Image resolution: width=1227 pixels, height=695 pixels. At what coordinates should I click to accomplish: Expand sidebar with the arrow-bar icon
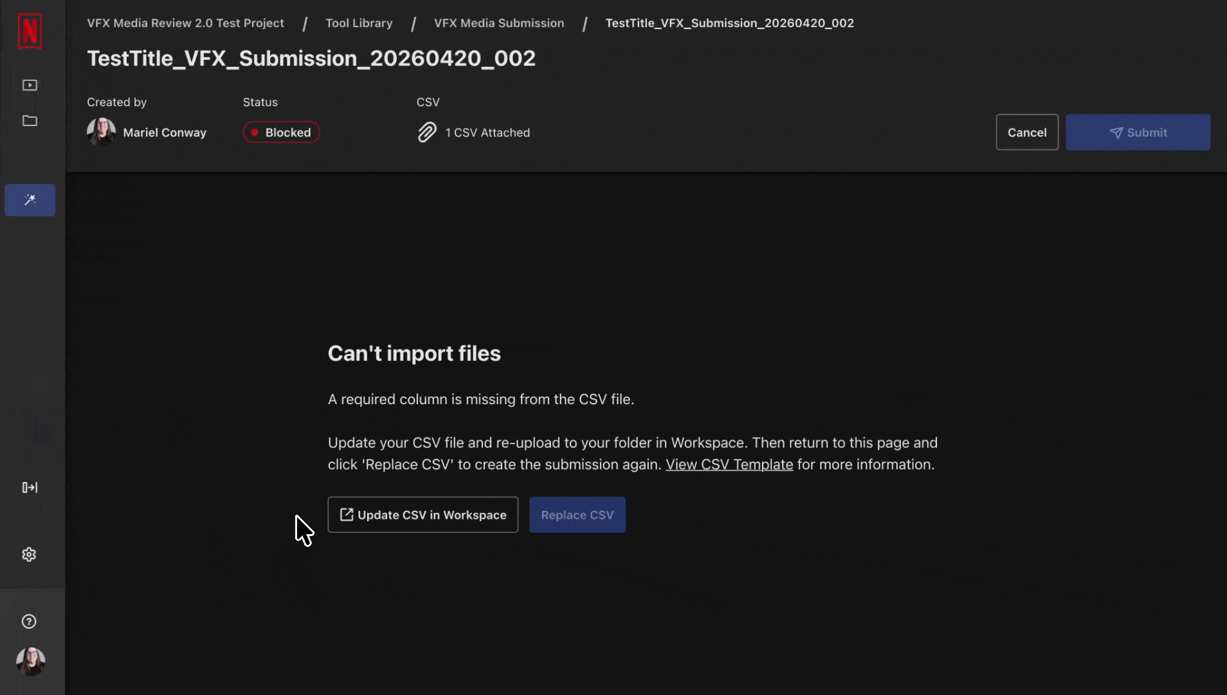point(30,488)
